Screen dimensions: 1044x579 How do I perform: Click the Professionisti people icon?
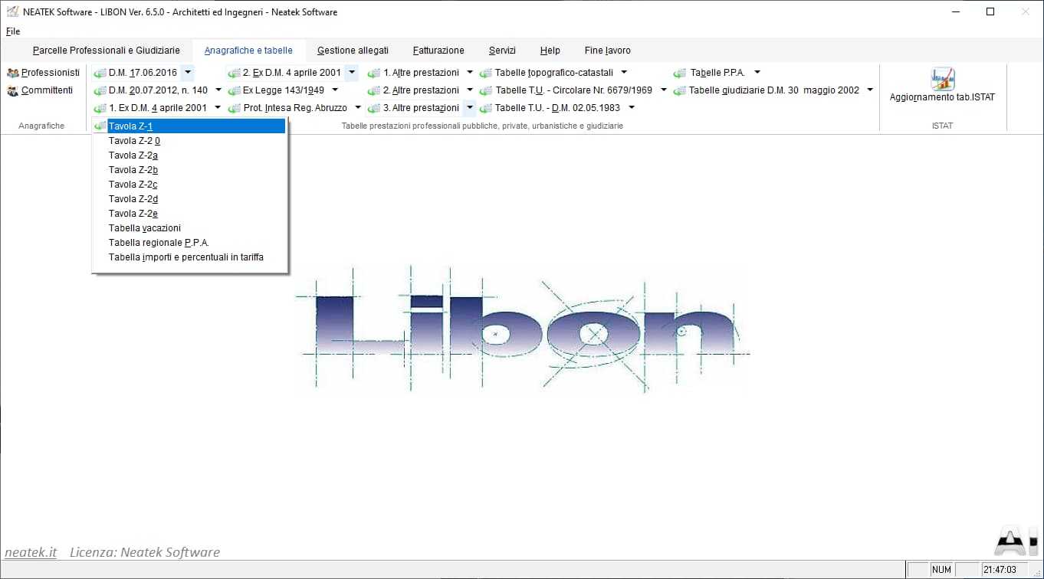click(12, 73)
